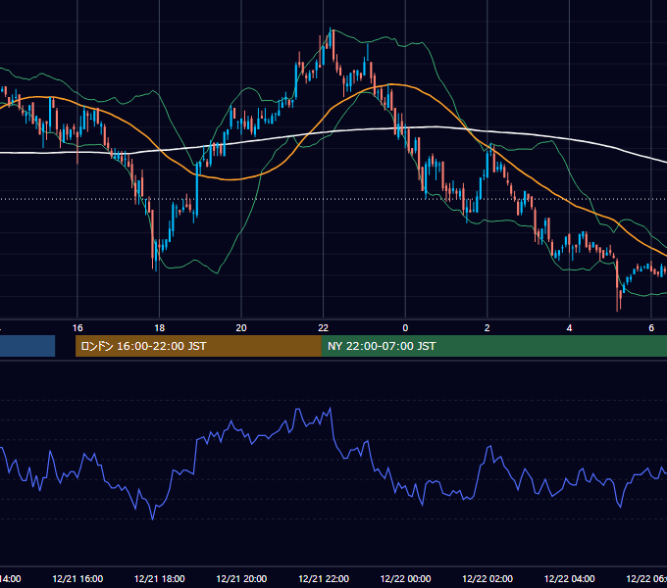The width and height of the screenshot is (667, 588).
Task: Click the NY 22:00-07:00 JST session bar
Action: [493, 346]
